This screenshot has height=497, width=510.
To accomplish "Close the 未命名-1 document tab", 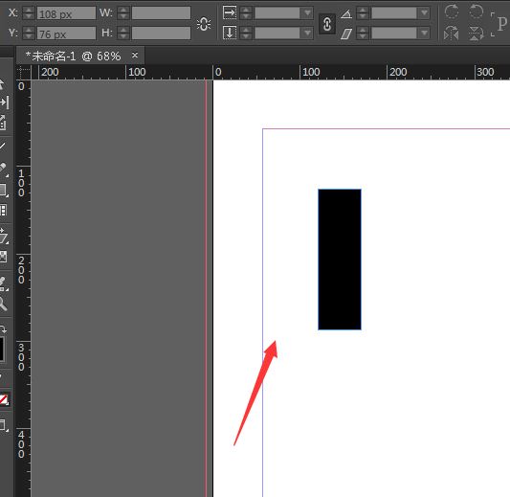I will pos(135,56).
